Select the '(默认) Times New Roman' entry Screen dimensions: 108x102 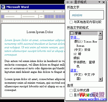coord(85,44)
